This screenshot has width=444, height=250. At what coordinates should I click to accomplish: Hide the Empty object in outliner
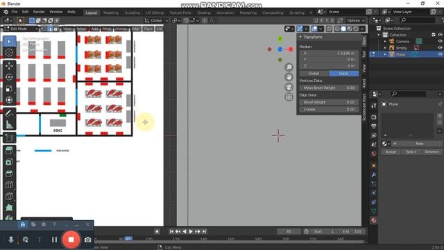(x=440, y=48)
